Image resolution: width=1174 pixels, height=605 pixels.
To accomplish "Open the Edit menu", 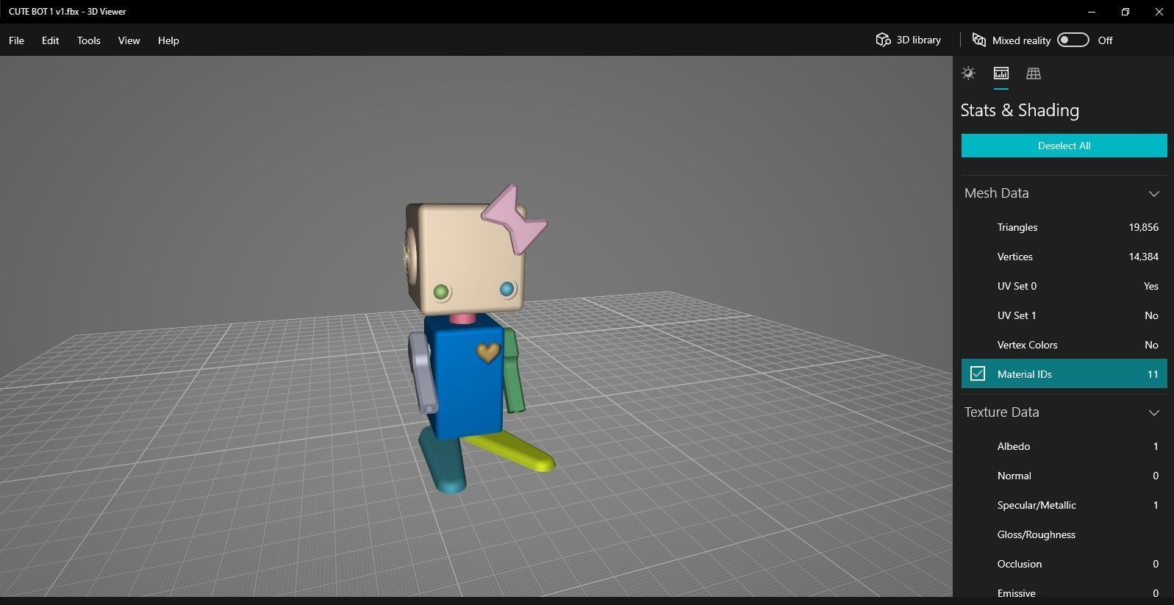I will click(x=50, y=40).
